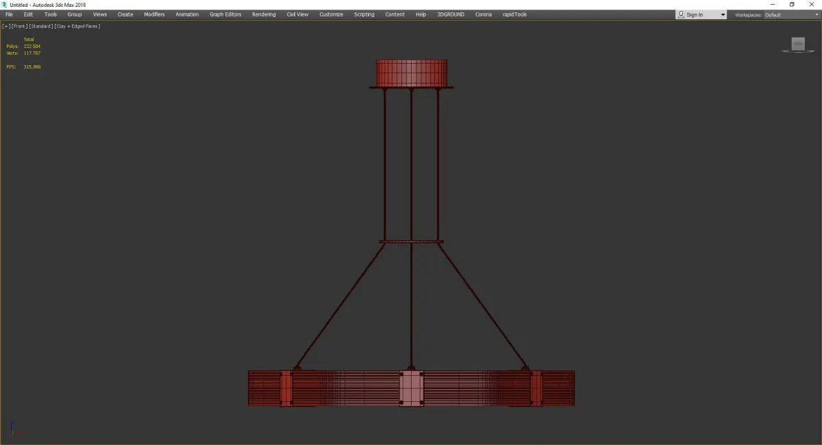Click the chandelier center square bracket
The height and width of the screenshot is (445, 822).
(412, 388)
